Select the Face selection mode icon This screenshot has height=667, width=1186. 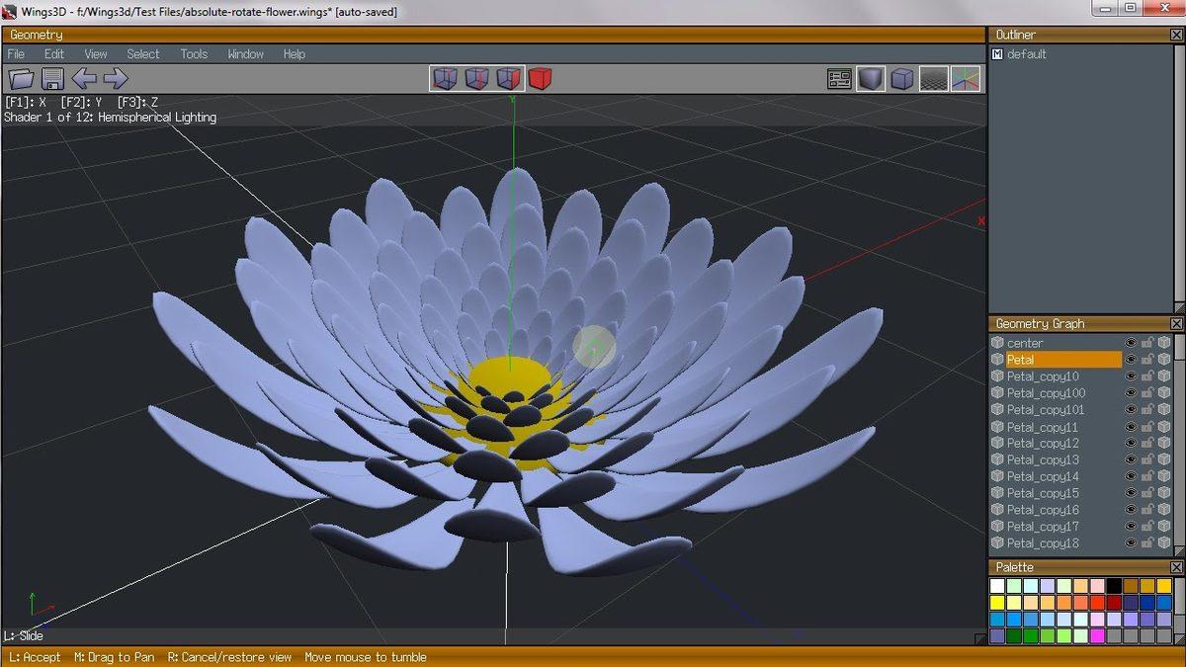[507, 78]
